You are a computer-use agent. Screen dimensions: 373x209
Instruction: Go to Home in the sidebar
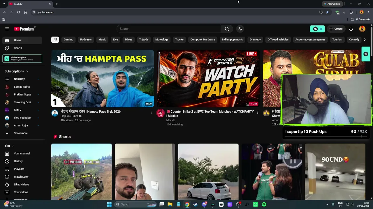(x=22, y=40)
